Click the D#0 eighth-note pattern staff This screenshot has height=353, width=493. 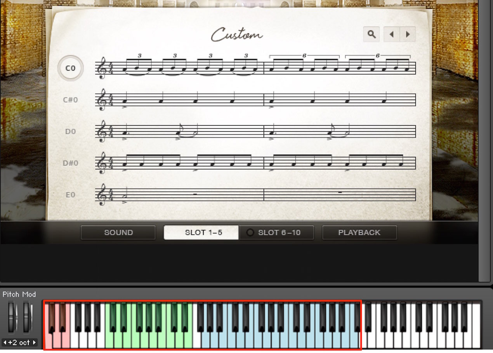[255, 163]
